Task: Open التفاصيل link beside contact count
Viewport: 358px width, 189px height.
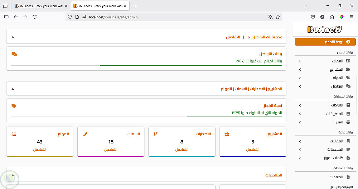Action: point(233,37)
